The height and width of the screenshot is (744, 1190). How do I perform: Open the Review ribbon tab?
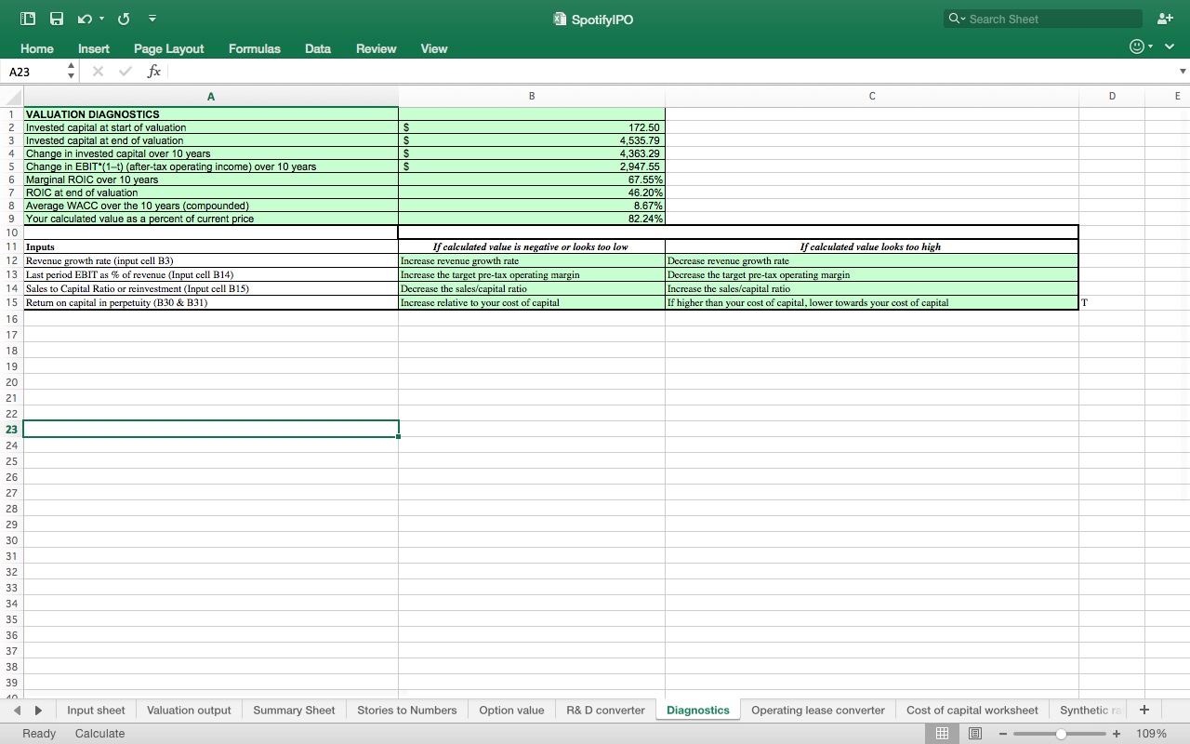(x=377, y=48)
